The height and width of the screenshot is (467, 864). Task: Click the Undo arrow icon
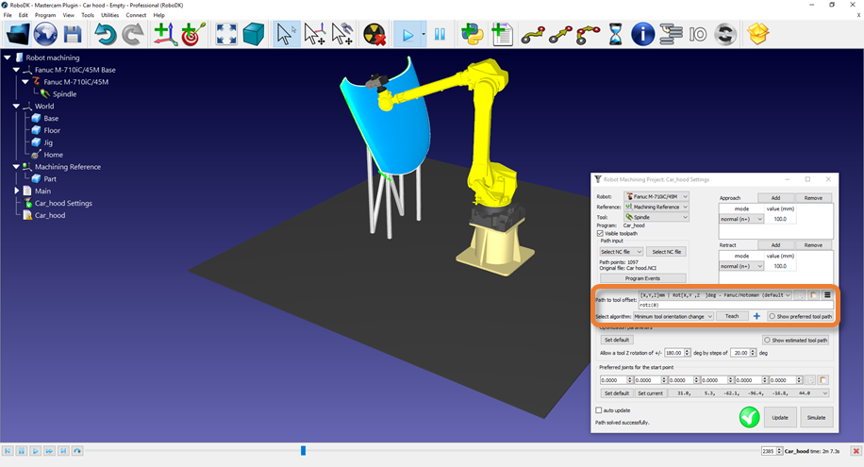pos(106,35)
